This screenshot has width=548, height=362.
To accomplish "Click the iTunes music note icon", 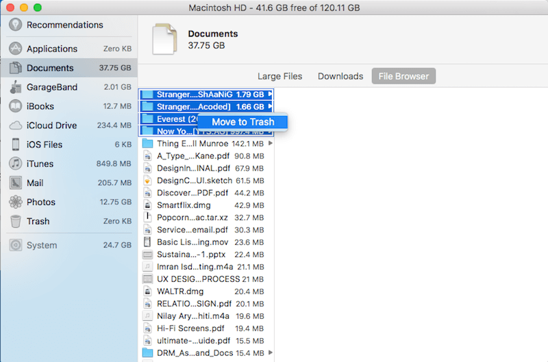I will point(15,164).
